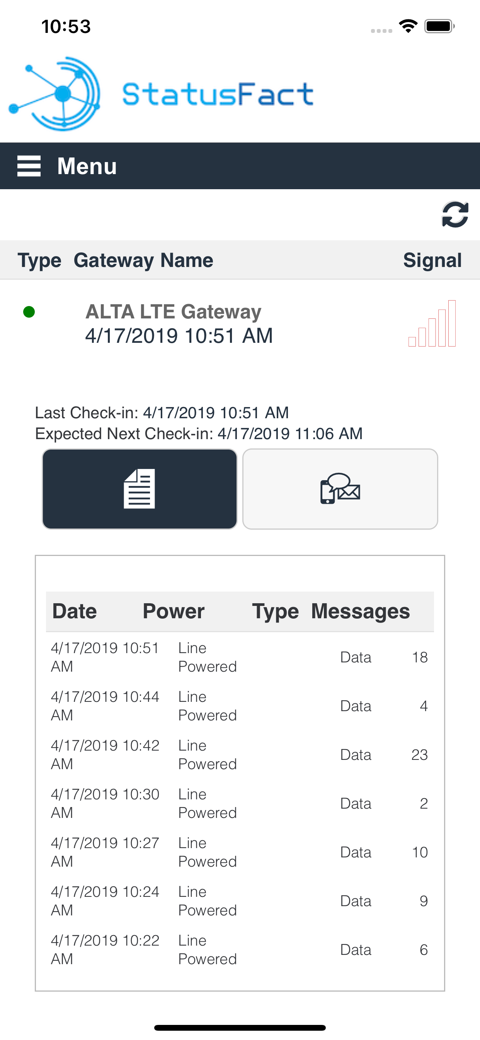Open the notifications messages tab
Viewport: 480px width, 1040px height.
pos(340,489)
